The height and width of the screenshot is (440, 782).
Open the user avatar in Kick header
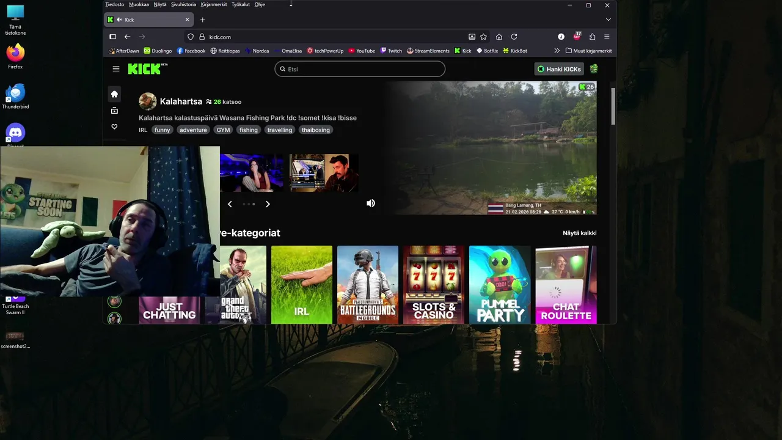[594, 69]
